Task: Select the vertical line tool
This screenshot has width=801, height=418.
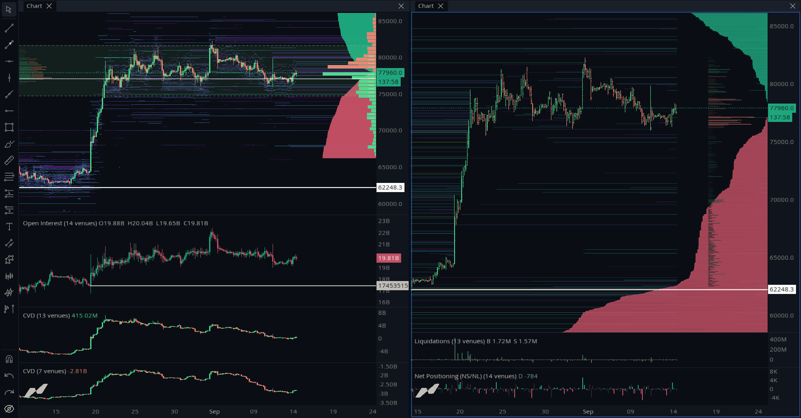Action: pyautogui.click(x=9, y=78)
